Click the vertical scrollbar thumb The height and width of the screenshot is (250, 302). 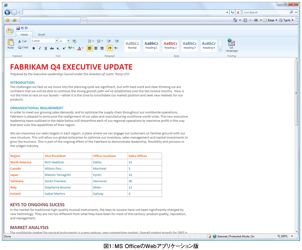click(x=297, y=93)
